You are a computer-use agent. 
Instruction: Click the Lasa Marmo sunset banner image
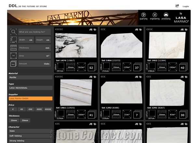click(x=72, y=18)
